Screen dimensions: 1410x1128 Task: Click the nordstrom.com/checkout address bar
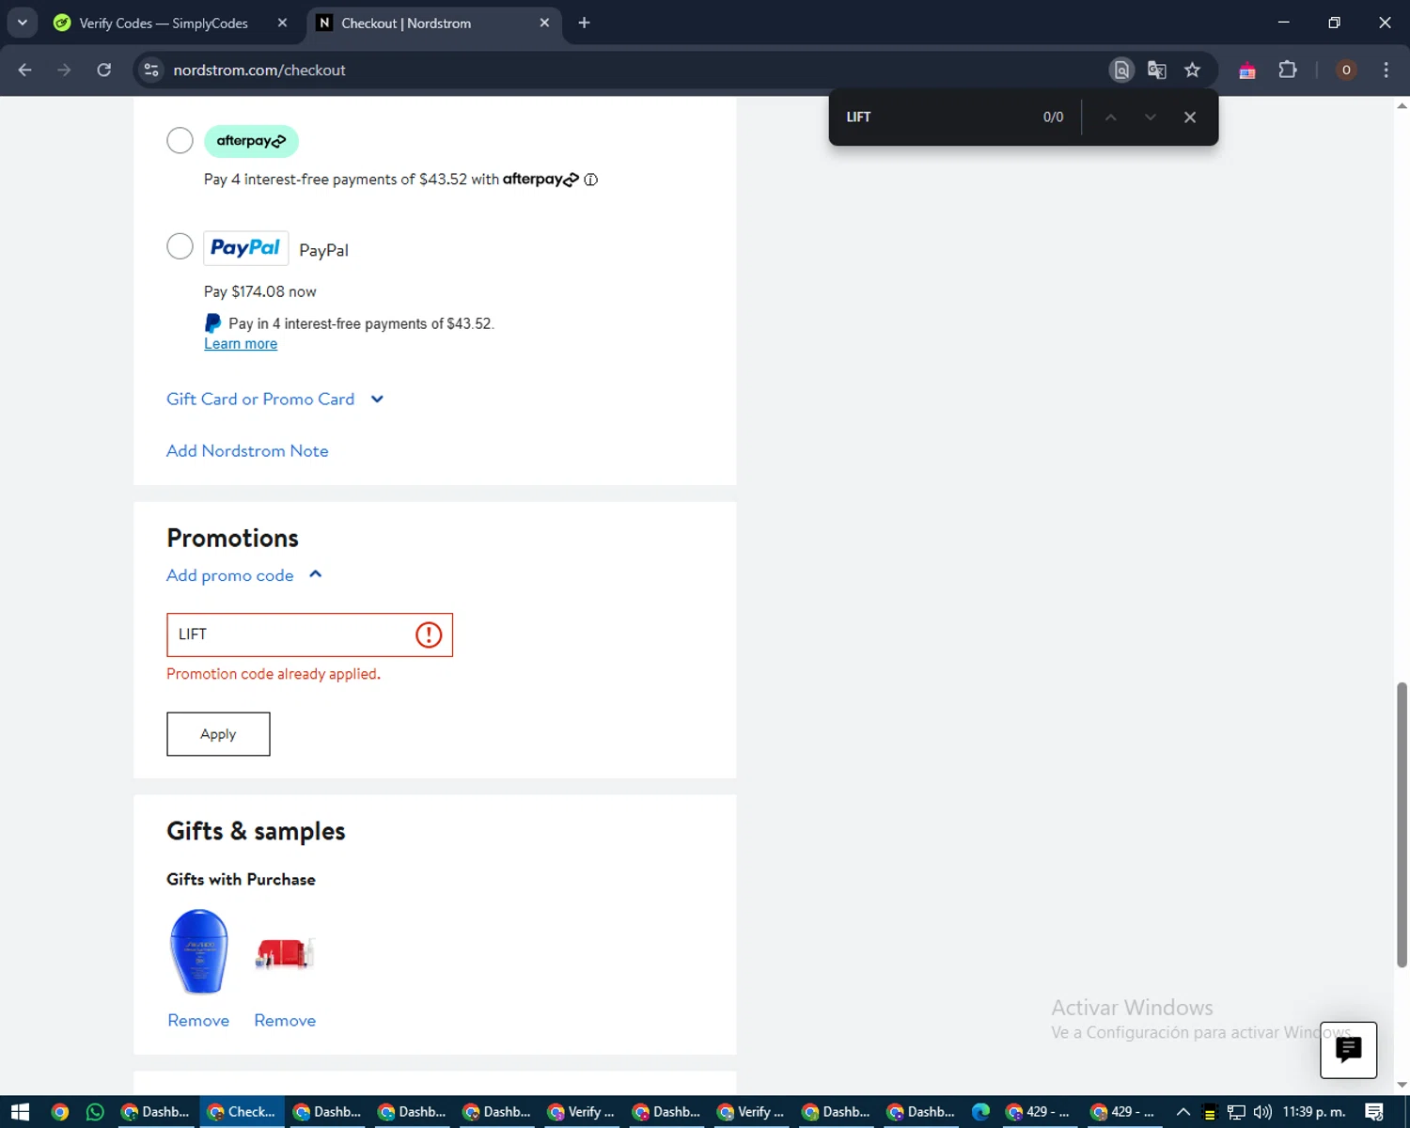(x=259, y=70)
